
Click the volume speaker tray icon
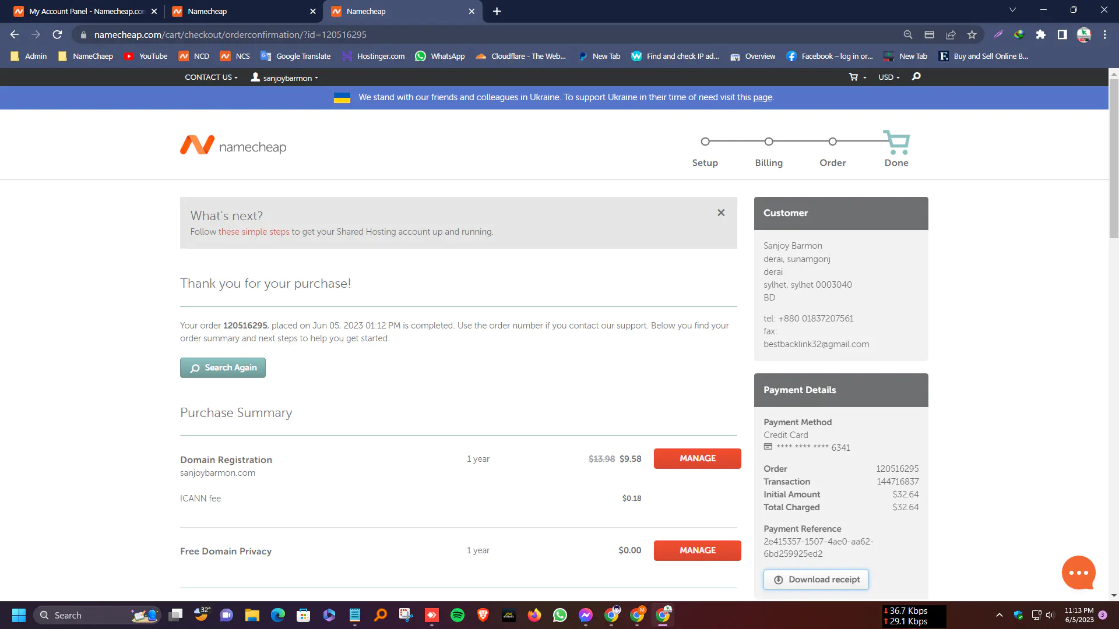(x=1050, y=615)
